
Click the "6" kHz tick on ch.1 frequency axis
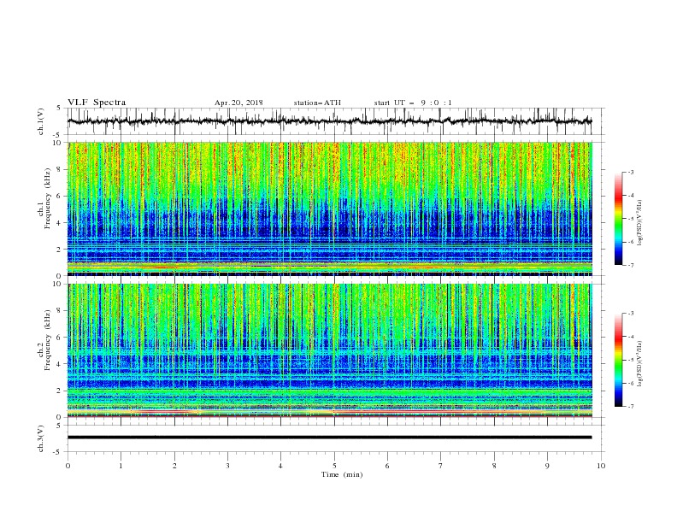tap(61, 196)
